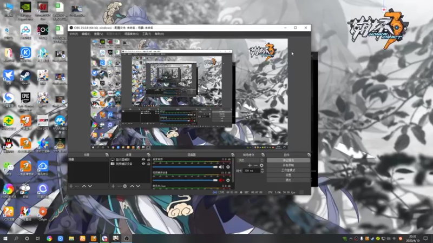Screen dimensions: 433x243
Task: Open Origin desktop shortcut
Action: (43, 213)
